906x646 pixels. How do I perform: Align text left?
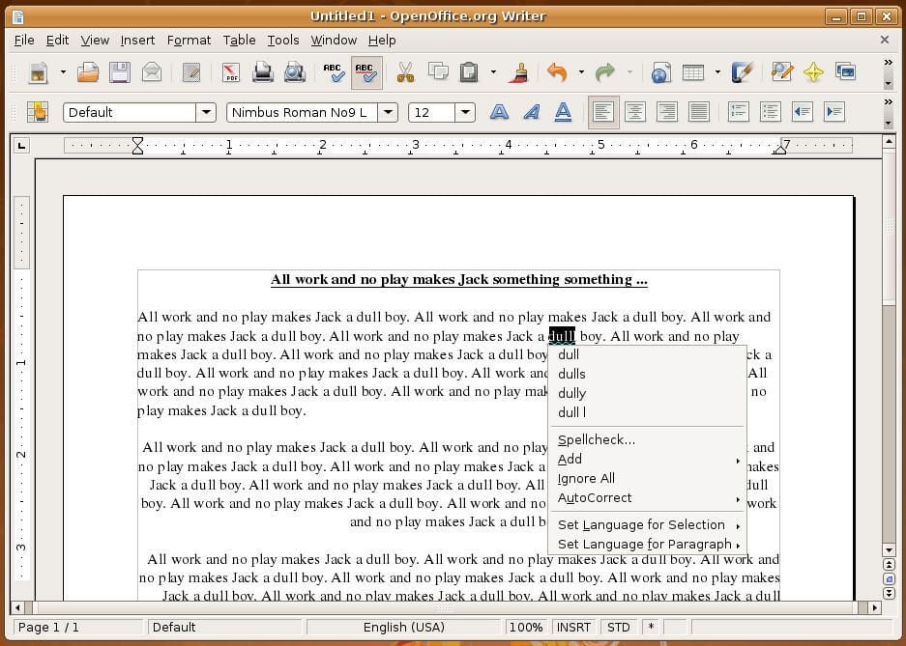point(603,112)
